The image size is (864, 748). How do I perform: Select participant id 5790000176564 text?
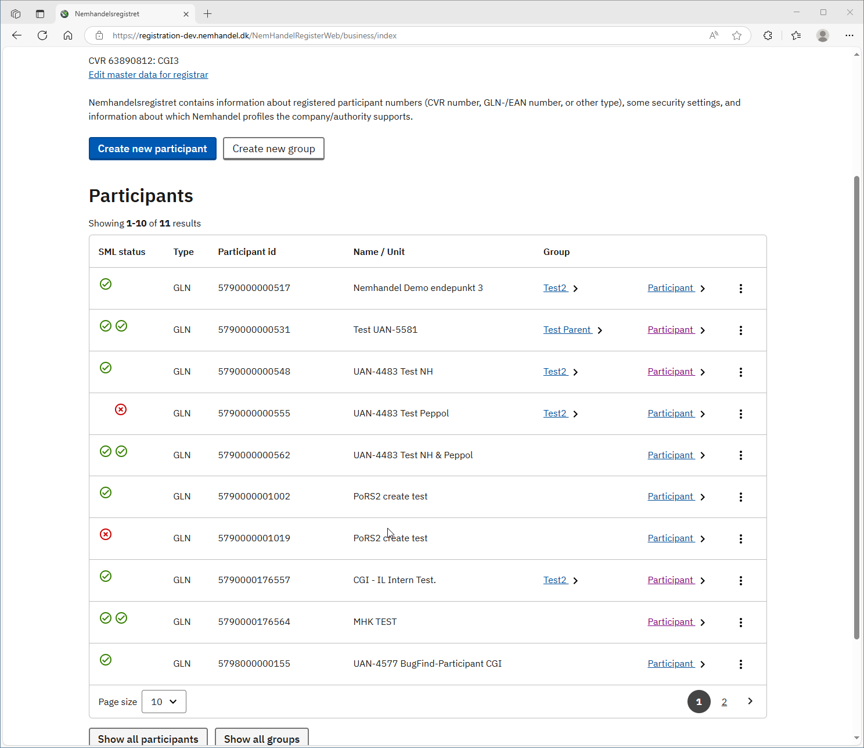pyautogui.click(x=254, y=622)
